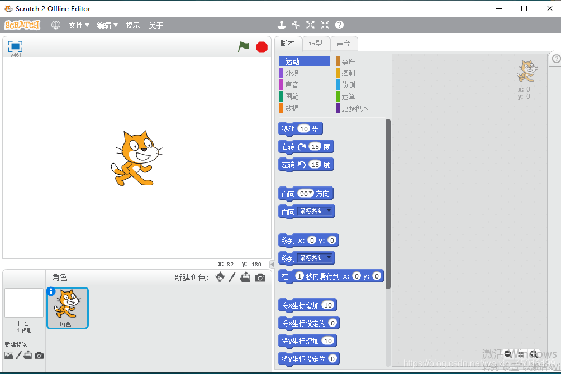Screen dimensions: 561x374
Task: Select the 运动 block category
Action: click(305, 61)
